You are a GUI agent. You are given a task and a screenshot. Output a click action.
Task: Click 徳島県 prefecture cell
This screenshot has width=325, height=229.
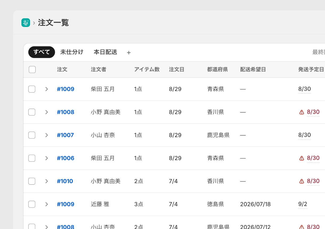(216, 204)
